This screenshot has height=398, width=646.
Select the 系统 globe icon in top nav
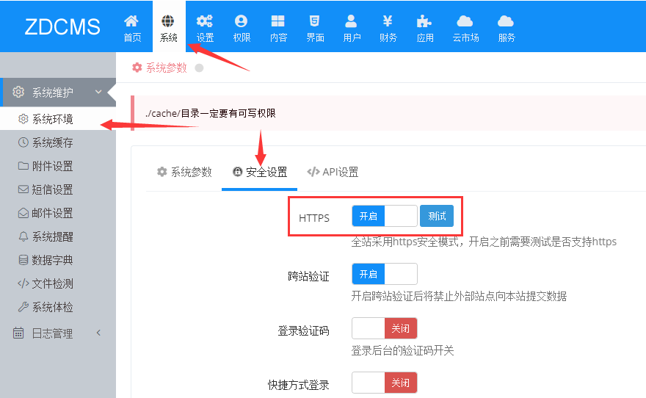point(168,21)
